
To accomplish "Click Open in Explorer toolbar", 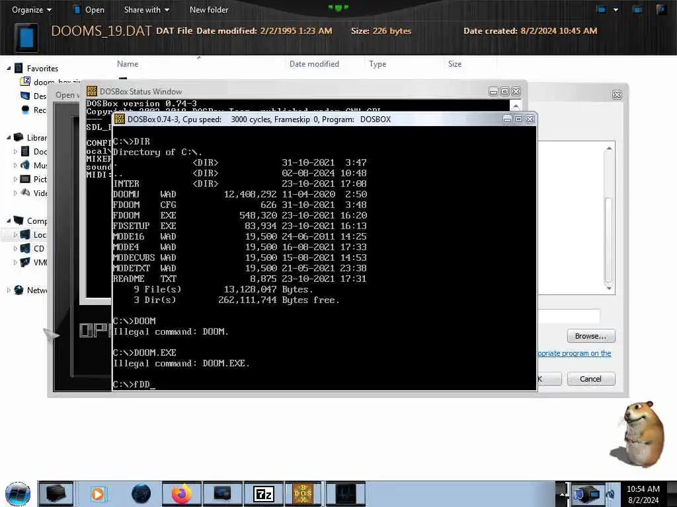I will tap(89, 9).
